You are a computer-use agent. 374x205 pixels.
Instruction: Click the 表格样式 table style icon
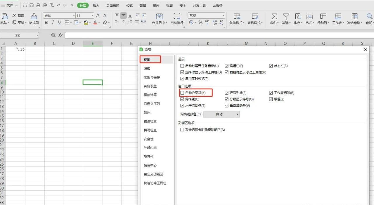[x=255, y=16]
